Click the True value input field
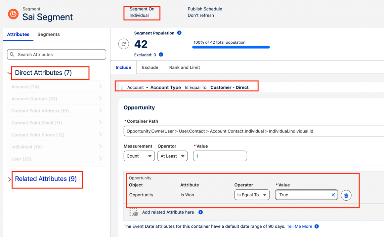384x237 pixels. click(307, 195)
